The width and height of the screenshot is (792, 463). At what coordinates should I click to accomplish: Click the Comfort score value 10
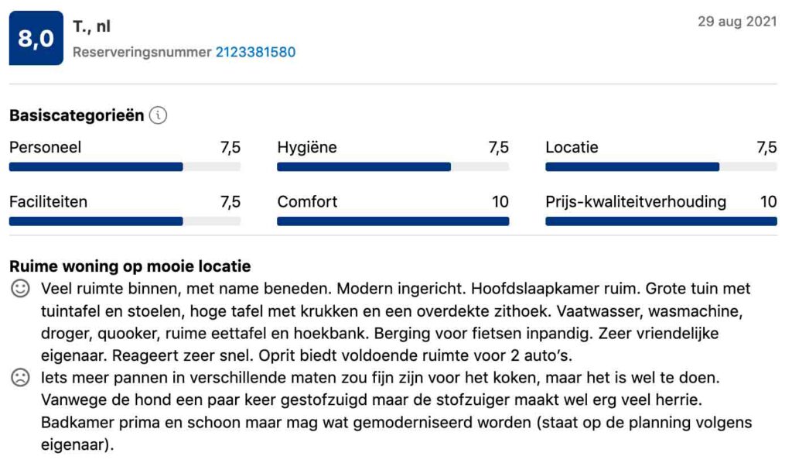[500, 202]
